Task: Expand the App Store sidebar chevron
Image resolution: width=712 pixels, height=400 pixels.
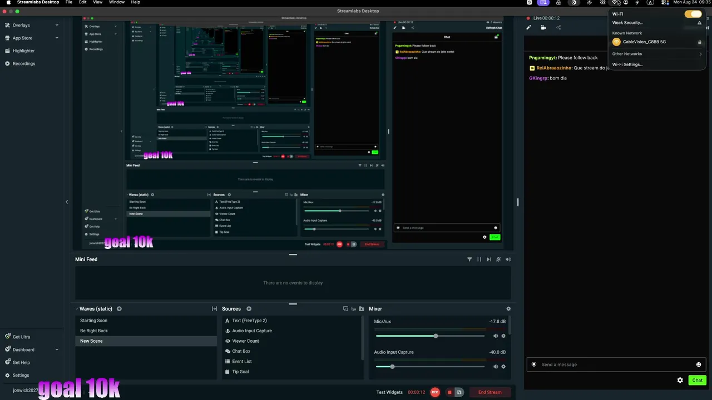Action: click(57, 38)
